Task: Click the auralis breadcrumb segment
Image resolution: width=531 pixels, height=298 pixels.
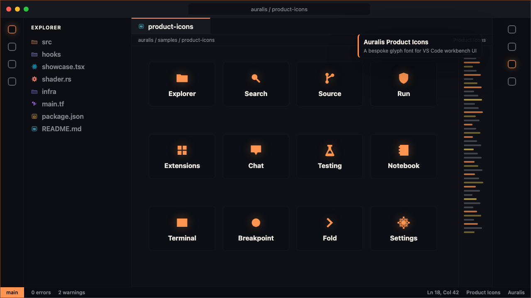Action: [146, 40]
